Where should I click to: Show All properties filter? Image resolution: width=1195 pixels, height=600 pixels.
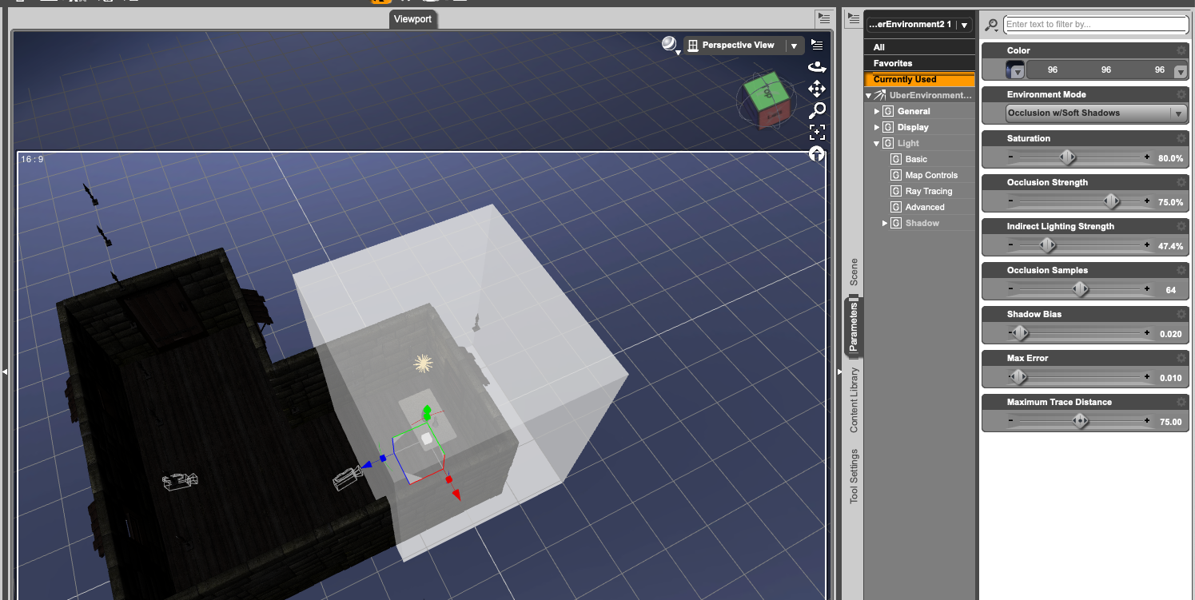(x=919, y=47)
